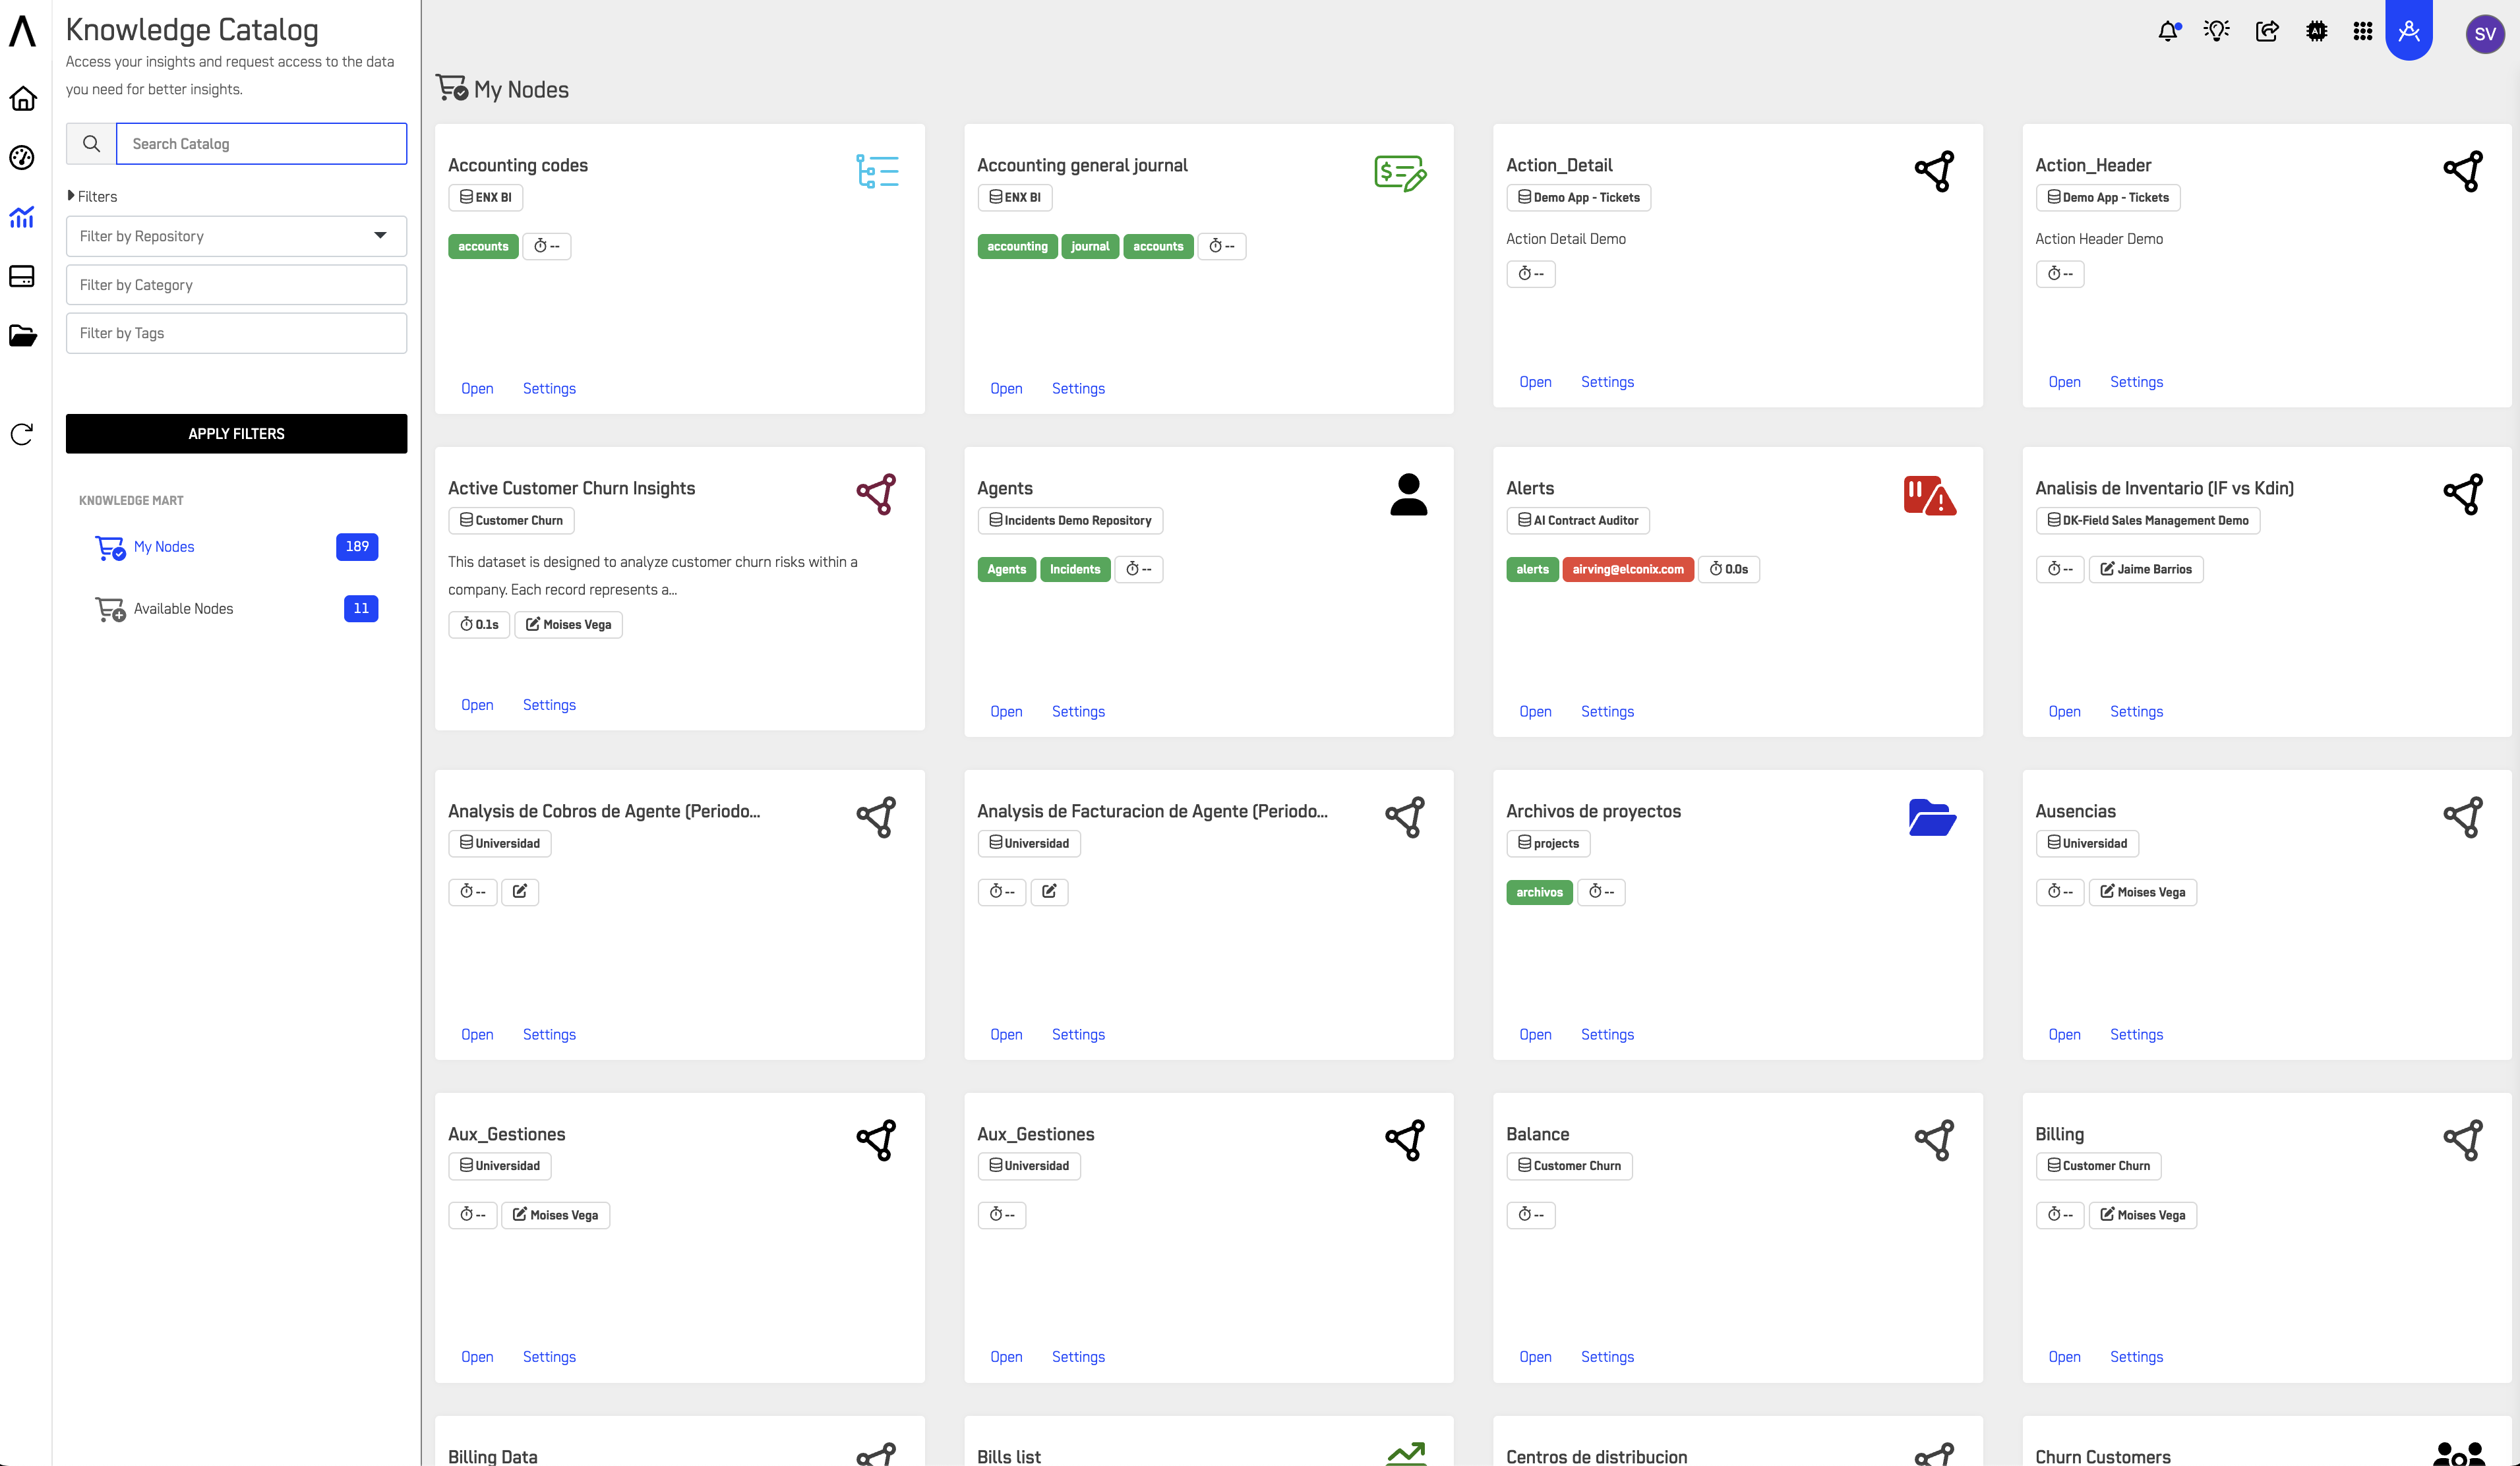2520x1466 pixels.
Task: Click the 189 count badge
Action: [x=357, y=547]
